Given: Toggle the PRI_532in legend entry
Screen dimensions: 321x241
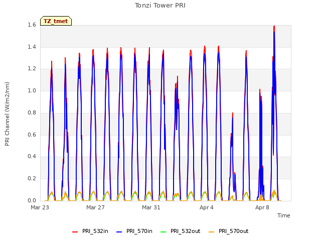Looking at the screenshot, I should pos(90,231).
